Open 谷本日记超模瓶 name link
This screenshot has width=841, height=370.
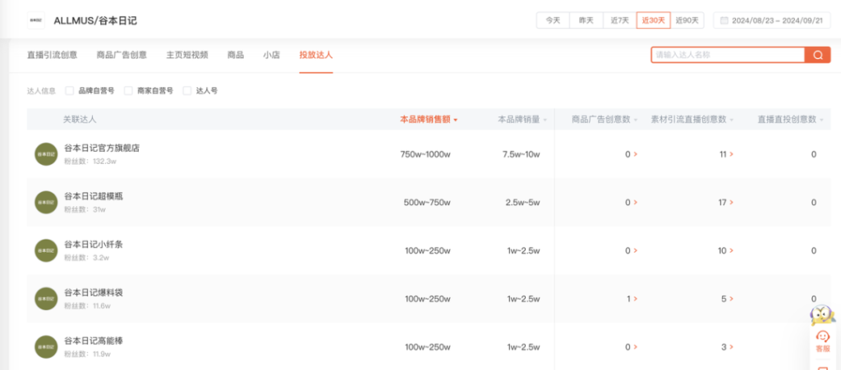[x=94, y=196]
